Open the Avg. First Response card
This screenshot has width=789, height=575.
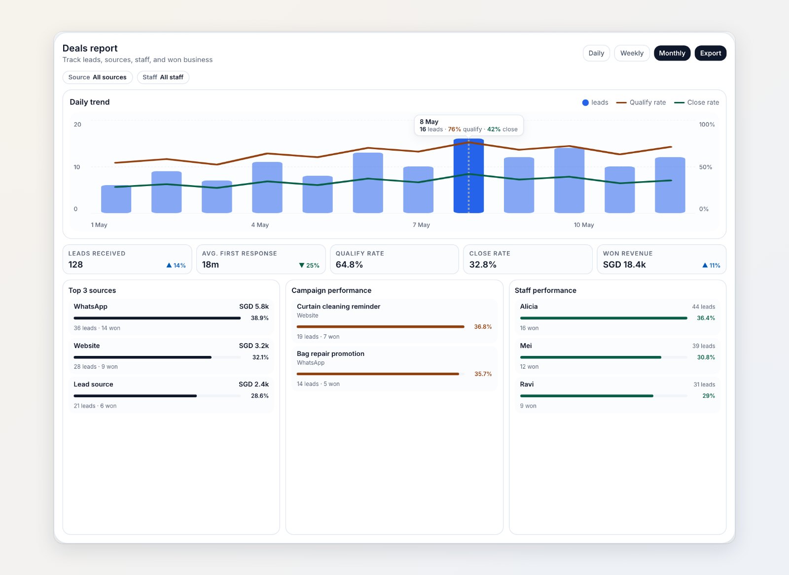click(261, 259)
